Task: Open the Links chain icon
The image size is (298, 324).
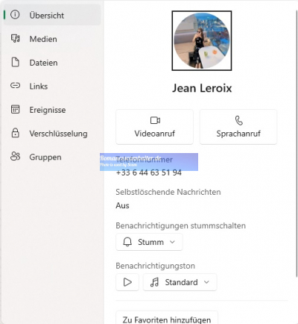Action: [x=15, y=86]
